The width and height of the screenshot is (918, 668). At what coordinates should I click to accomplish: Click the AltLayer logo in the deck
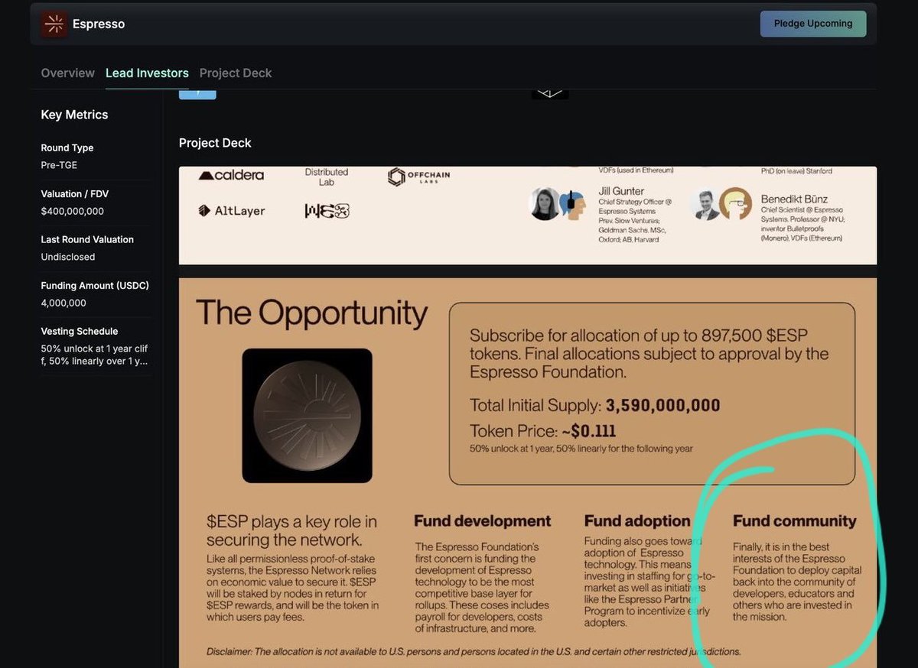pos(231,210)
